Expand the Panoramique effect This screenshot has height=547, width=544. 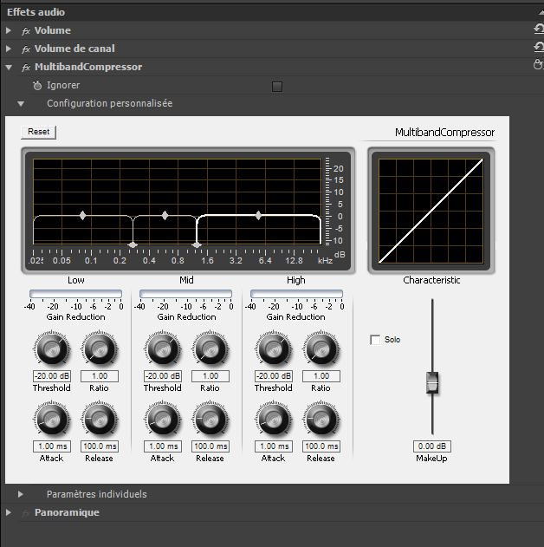(x=9, y=512)
